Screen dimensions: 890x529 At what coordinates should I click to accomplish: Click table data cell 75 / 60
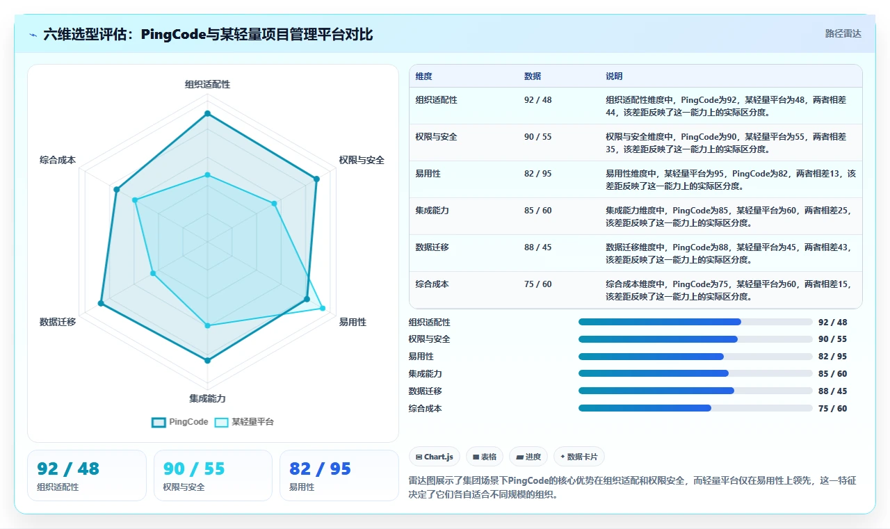pyautogui.click(x=538, y=284)
